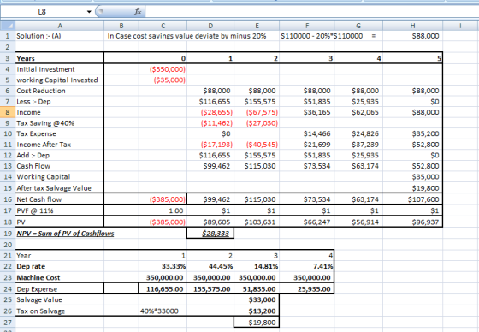Screen dimensions: 479x332
Task: Click 'Tax Saving @40%' label
Action: (x=45, y=123)
